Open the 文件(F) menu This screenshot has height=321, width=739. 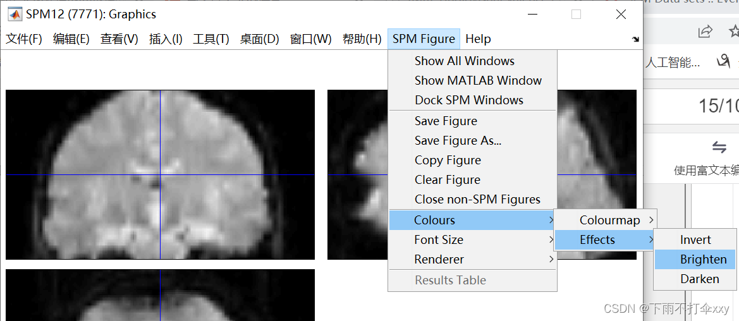pyautogui.click(x=24, y=39)
